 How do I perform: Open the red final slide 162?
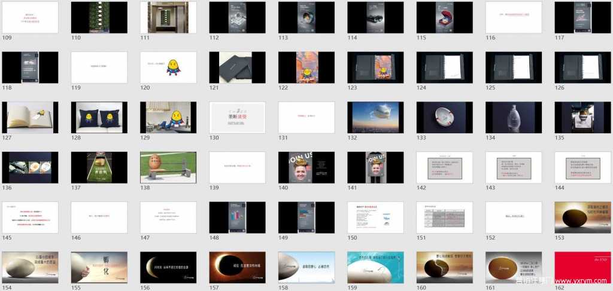pos(582,267)
